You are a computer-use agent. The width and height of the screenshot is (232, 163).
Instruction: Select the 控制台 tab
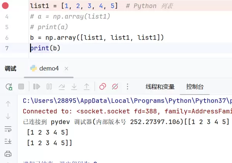194,87
